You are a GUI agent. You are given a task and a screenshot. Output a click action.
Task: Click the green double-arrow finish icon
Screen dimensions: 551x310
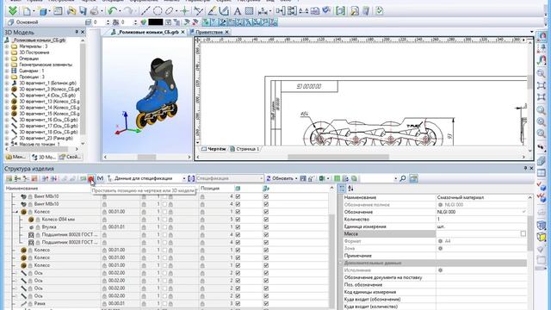point(13,11)
